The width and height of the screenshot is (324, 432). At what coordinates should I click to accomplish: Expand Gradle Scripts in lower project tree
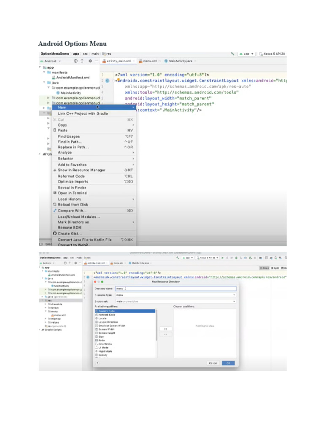click(x=40, y=329)
